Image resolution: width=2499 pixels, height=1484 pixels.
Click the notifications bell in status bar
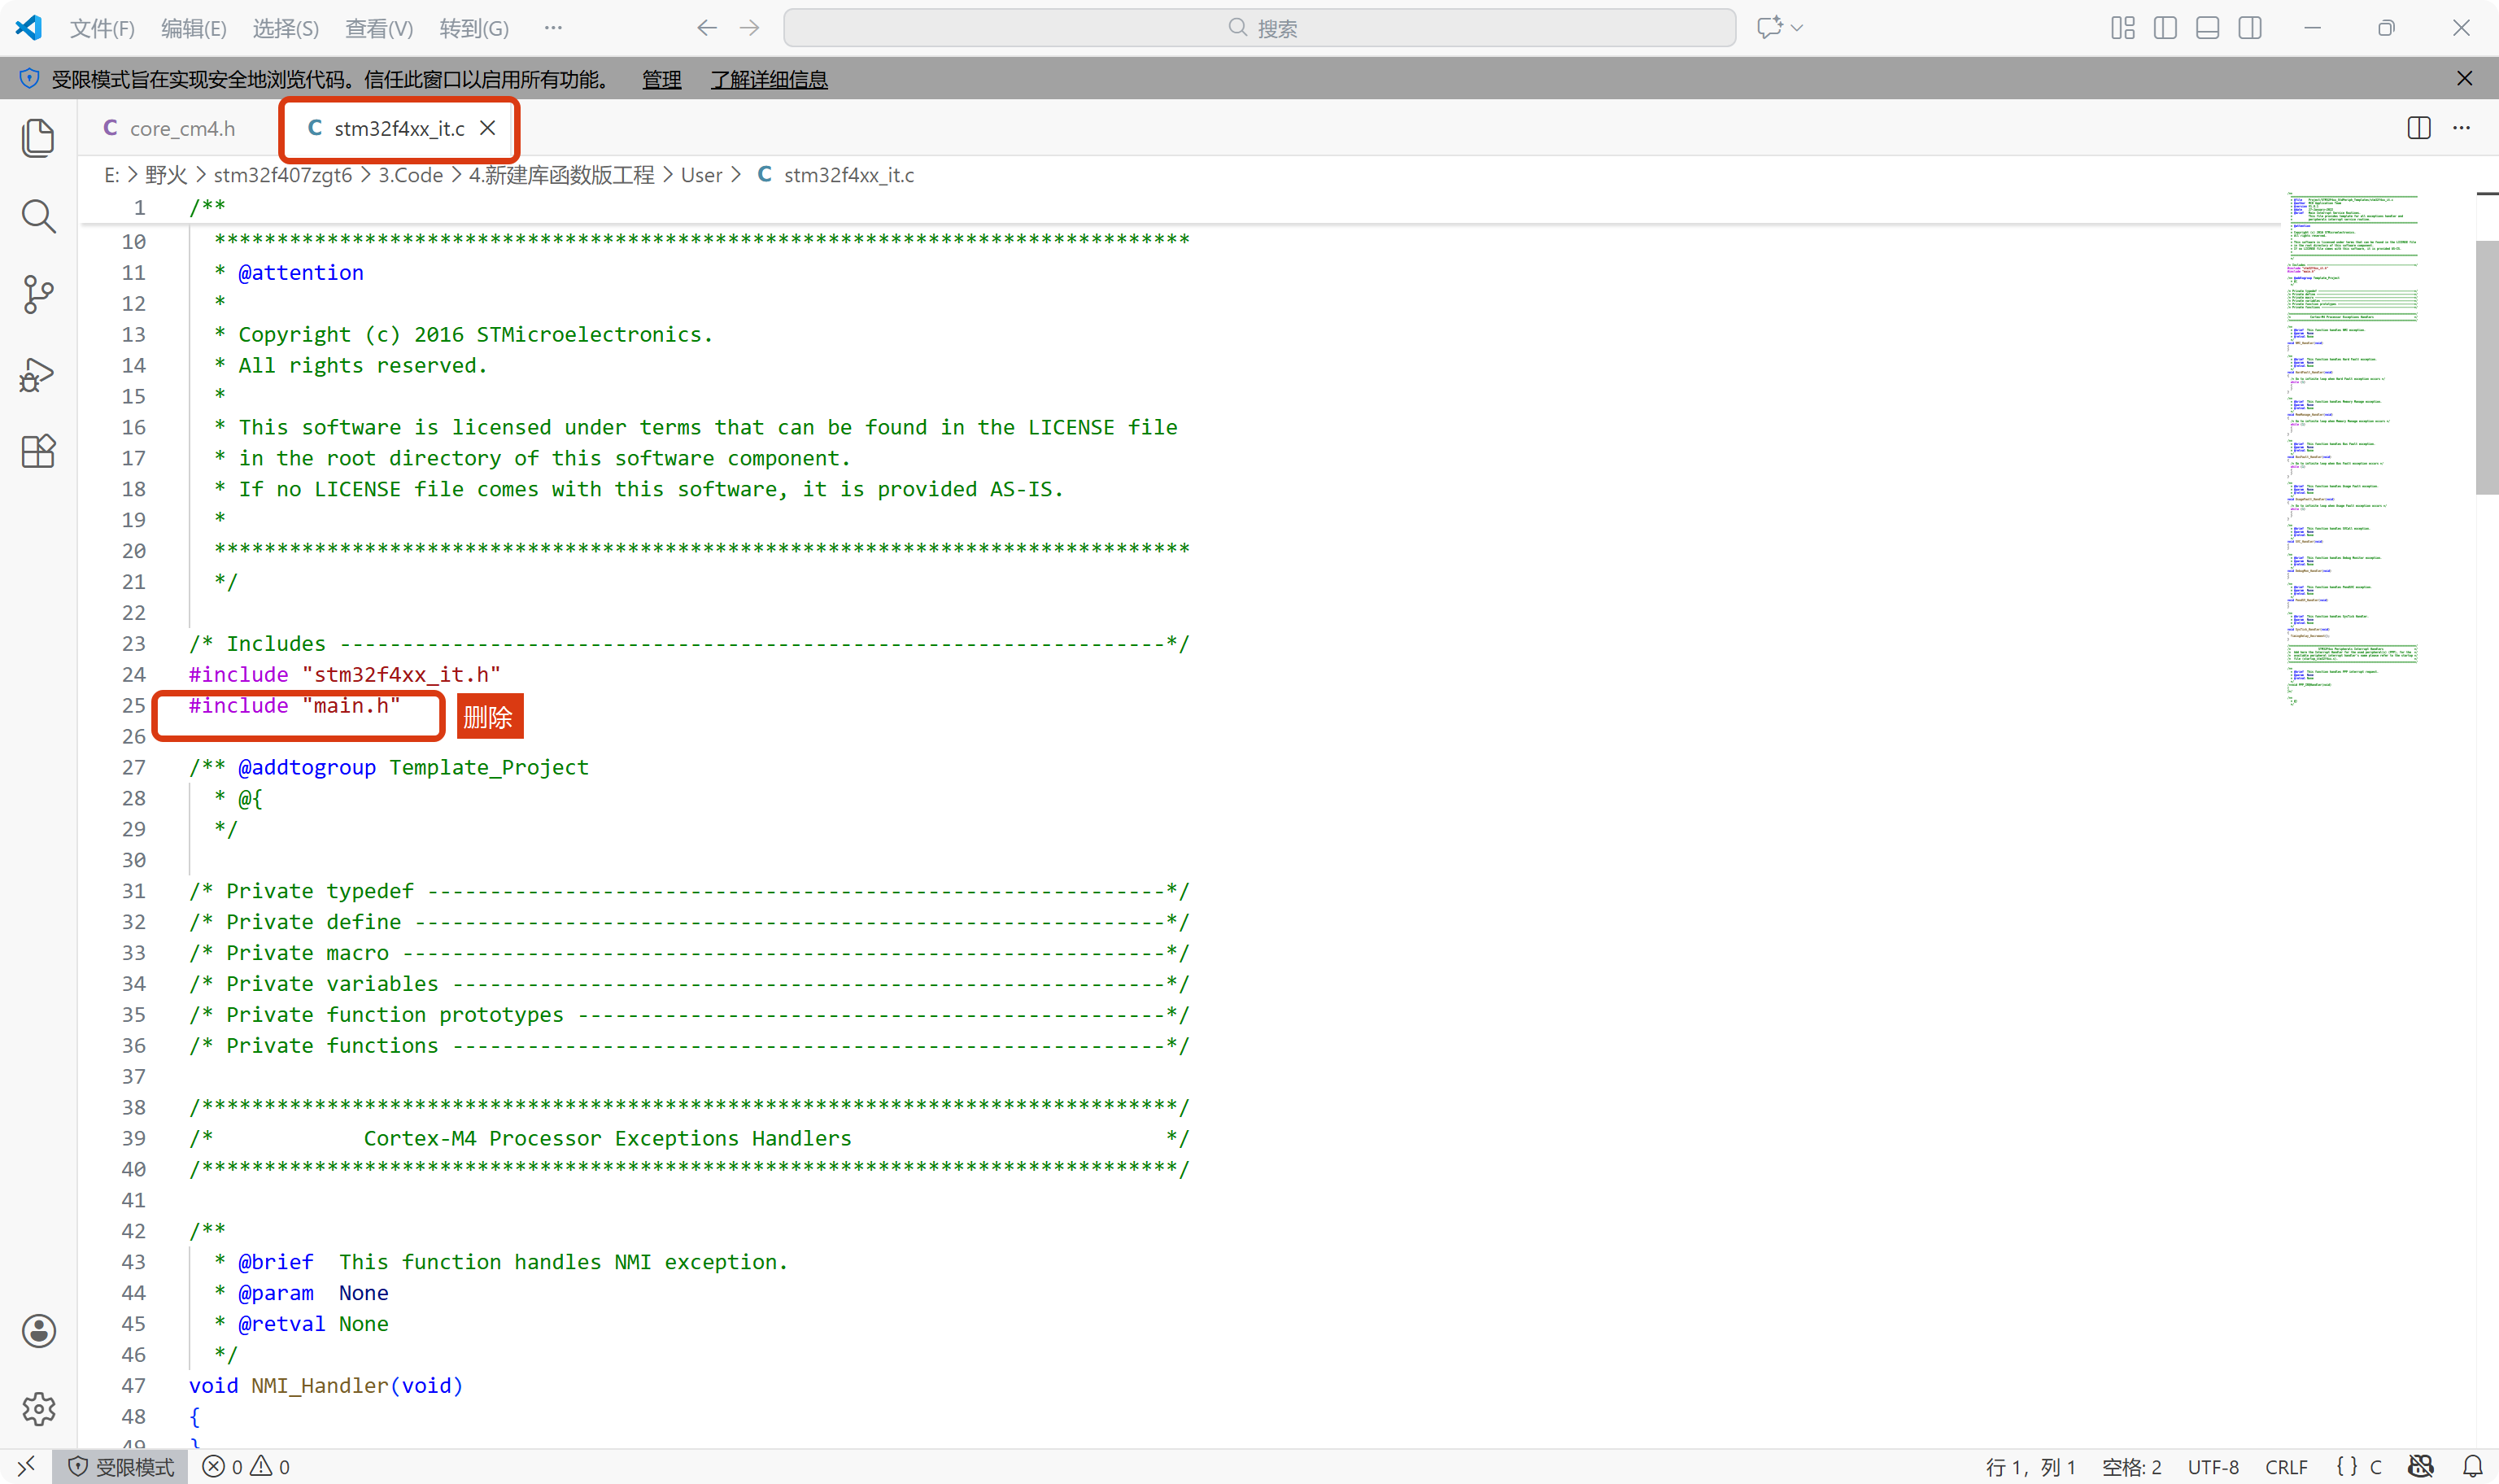(2472, 1466)
